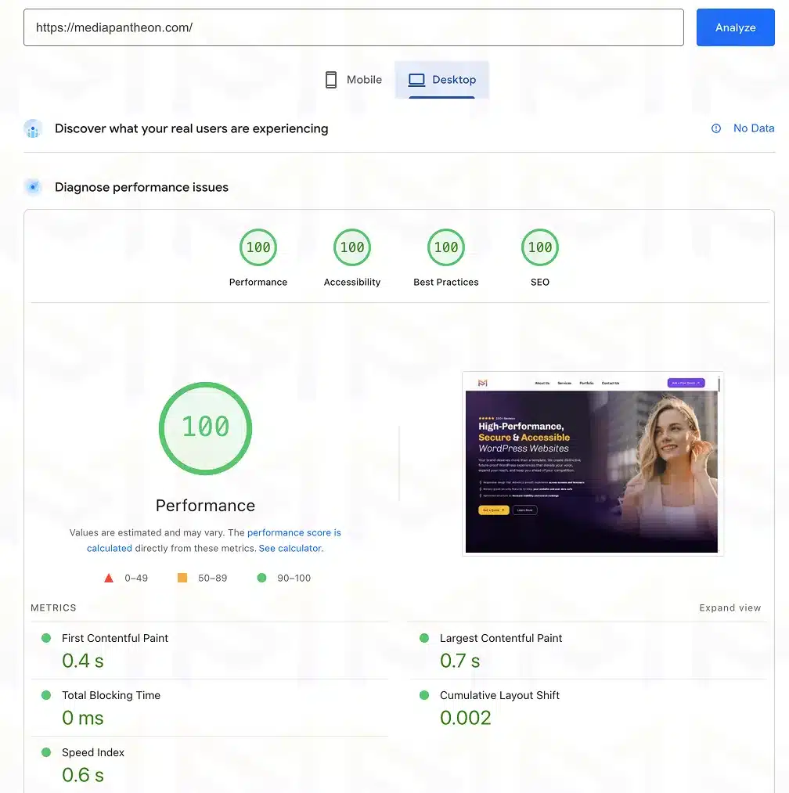The image size is (789, 793).
Task: Click the First Contentful Paint metric label
Action: click(x=115, y=638)
